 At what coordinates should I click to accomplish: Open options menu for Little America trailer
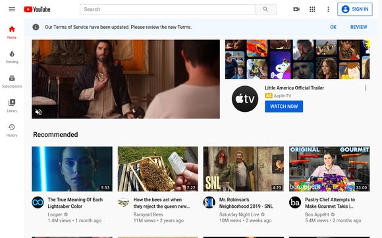(366, 87)
